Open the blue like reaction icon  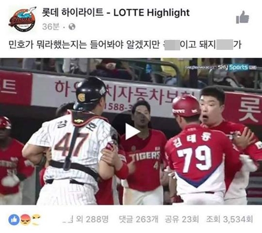coord(14,219)
